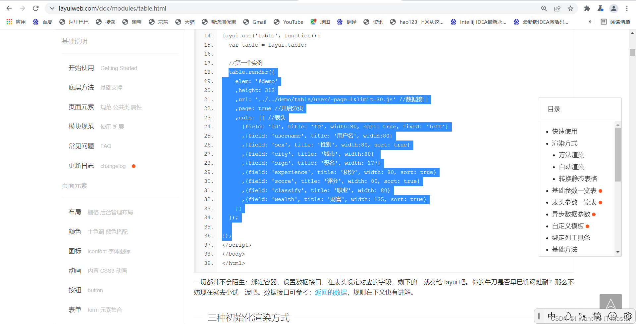The width and height of the screenshot is (636, 324).
Task: Open the IME settings gear icon
Action: tap(627, 316)
